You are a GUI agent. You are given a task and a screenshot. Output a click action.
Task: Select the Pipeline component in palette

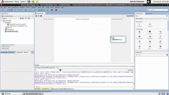(x=139, y=25)
